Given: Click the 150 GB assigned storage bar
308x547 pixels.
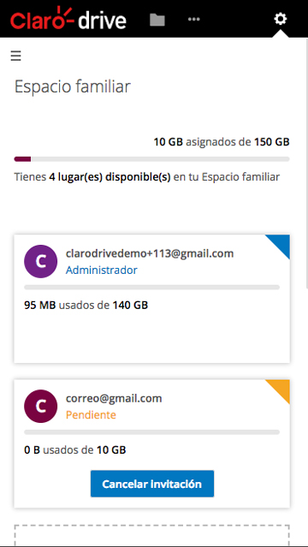Looking at the screenshot, I should point(151,159).
